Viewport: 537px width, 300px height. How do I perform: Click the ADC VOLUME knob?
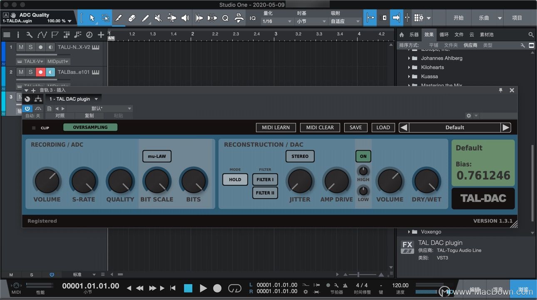tap(47, 181)
